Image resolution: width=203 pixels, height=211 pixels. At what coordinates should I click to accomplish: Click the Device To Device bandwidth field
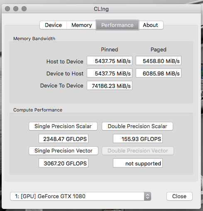[x=110, y=85]
